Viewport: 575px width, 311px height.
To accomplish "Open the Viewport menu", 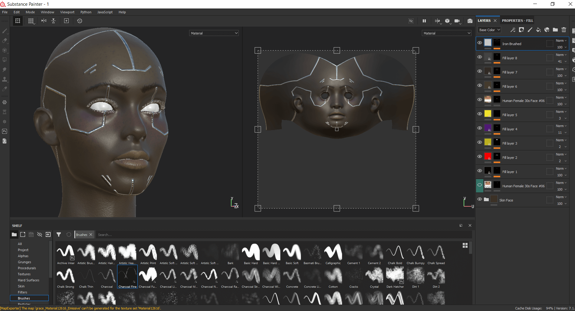I will click(x=67, y=12).
